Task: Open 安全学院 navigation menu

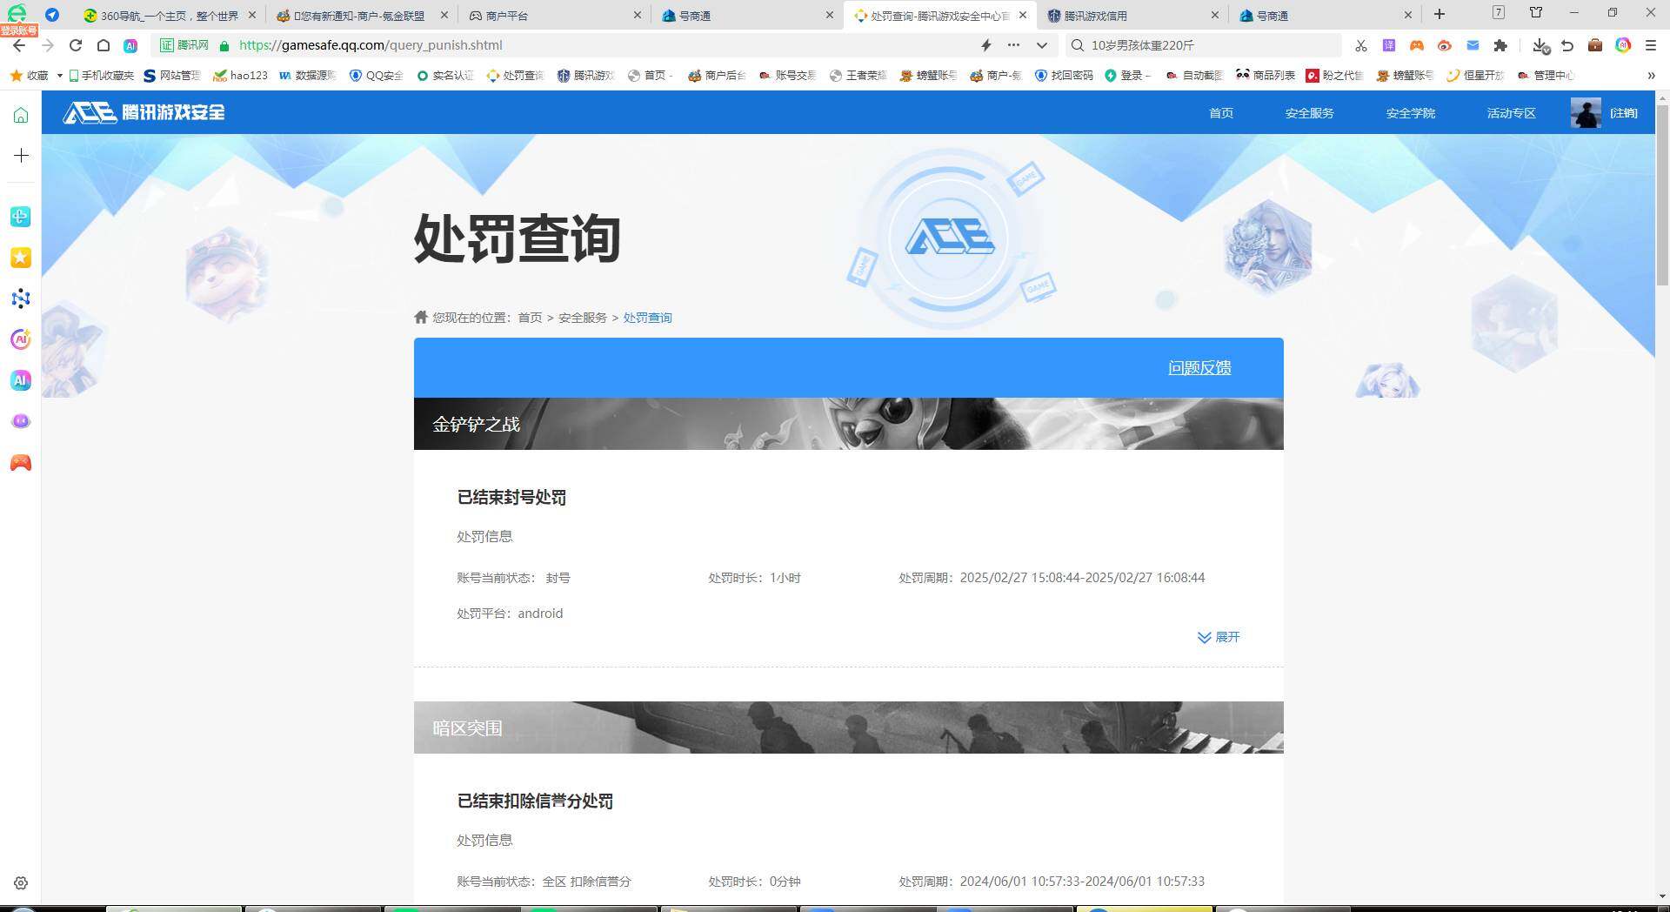Action: [x=1411, y=113]
